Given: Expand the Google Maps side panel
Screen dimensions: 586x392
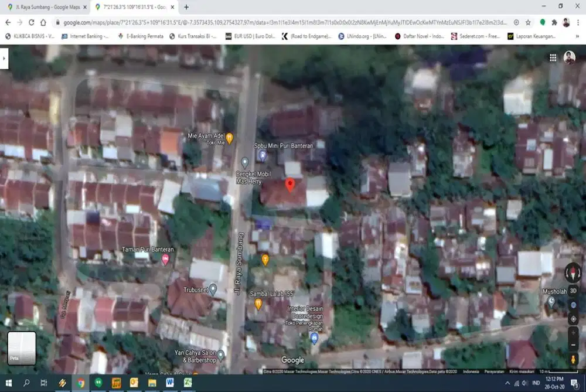Looking at the screenshot, I should 4,58.
